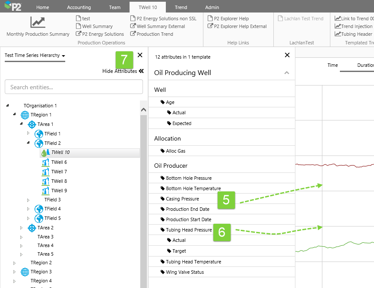Click the tag icon beside Wing Valve Status
Screen dimensions: 374x288
pos(162,272)
